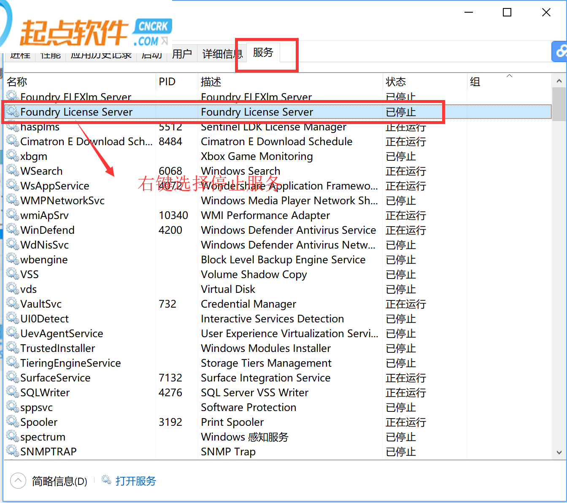The image size is (567, 503).
Task: Click the UevAgentService gear icon
Action: [x=12, y=333]
